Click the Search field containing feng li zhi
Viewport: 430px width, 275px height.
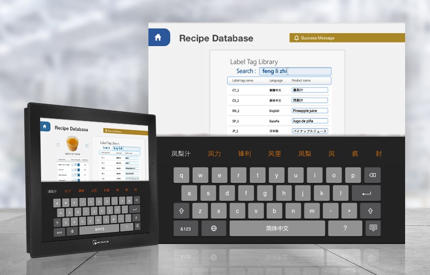coord(295,72)
